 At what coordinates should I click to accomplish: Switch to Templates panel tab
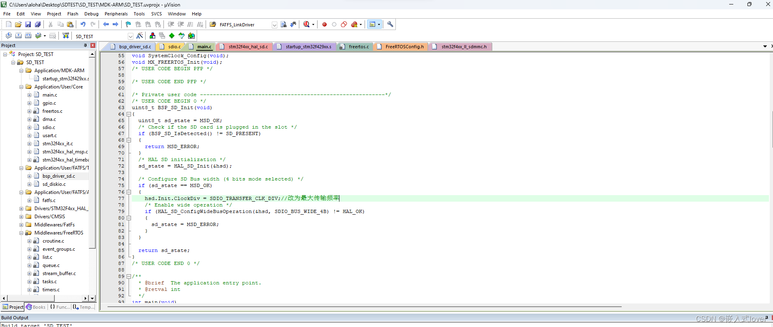pyautogui.click(x=84, y=307)
